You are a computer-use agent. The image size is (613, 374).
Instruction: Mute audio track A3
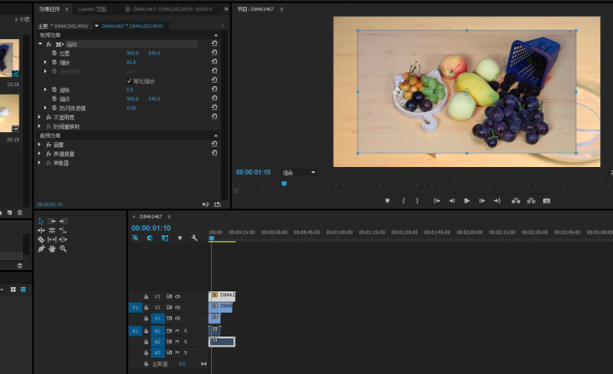177,353
